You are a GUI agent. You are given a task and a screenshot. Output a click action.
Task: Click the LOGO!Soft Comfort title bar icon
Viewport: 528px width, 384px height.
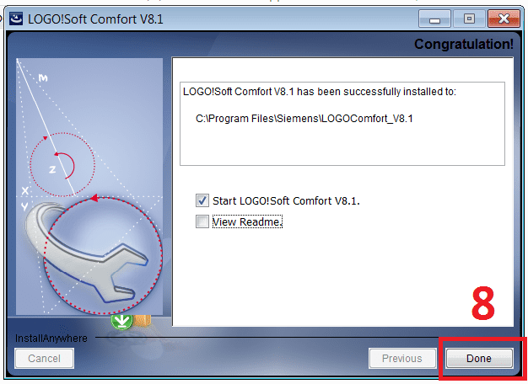coord(16,19)
